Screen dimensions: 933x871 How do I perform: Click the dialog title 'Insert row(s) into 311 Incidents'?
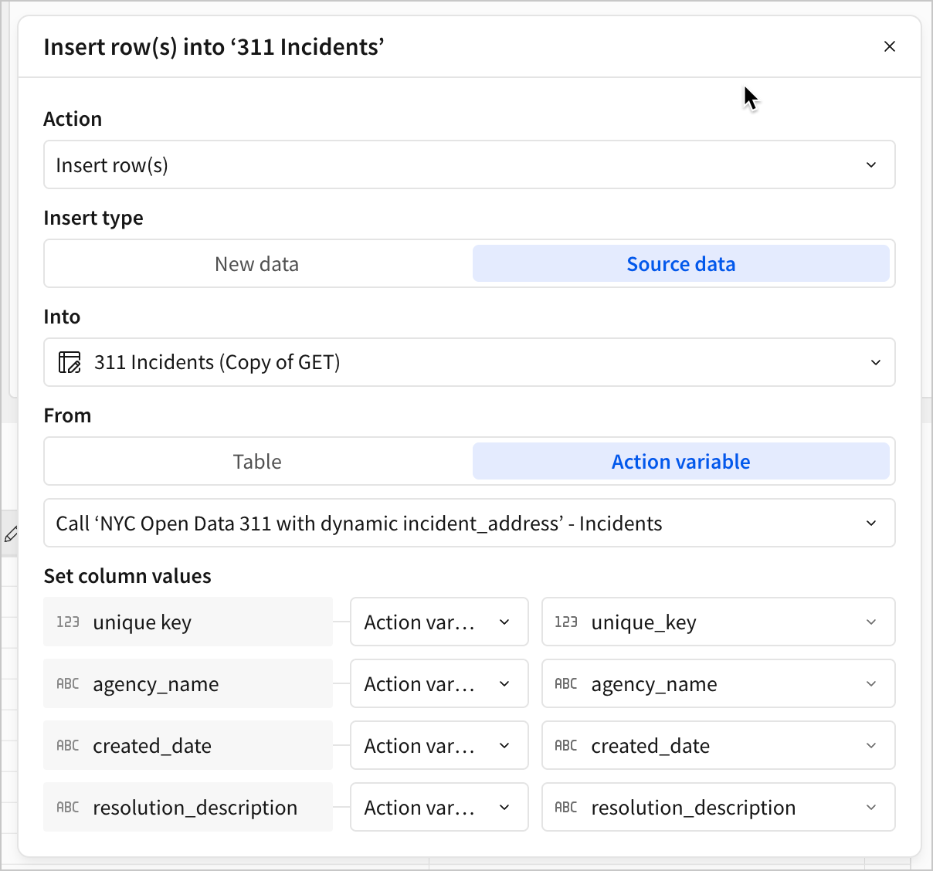[x=214, y=47]
